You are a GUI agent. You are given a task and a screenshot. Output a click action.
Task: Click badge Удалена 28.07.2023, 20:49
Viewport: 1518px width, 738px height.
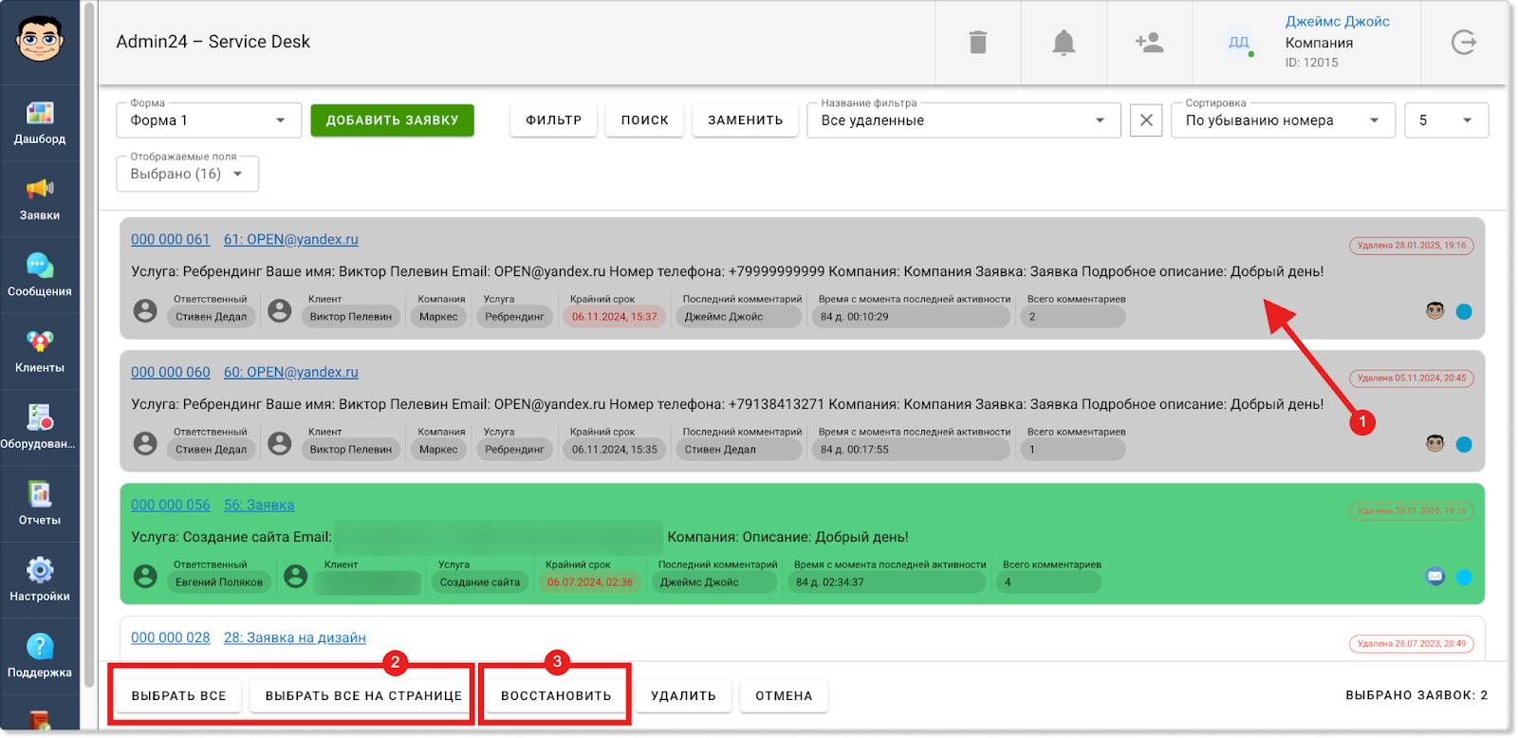coord(1412,644)
